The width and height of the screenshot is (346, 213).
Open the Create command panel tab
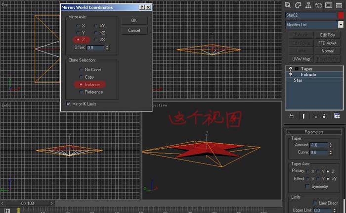(x=288, y=5)
